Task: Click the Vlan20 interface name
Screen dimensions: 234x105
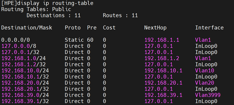Action: (x=204, y=83)
